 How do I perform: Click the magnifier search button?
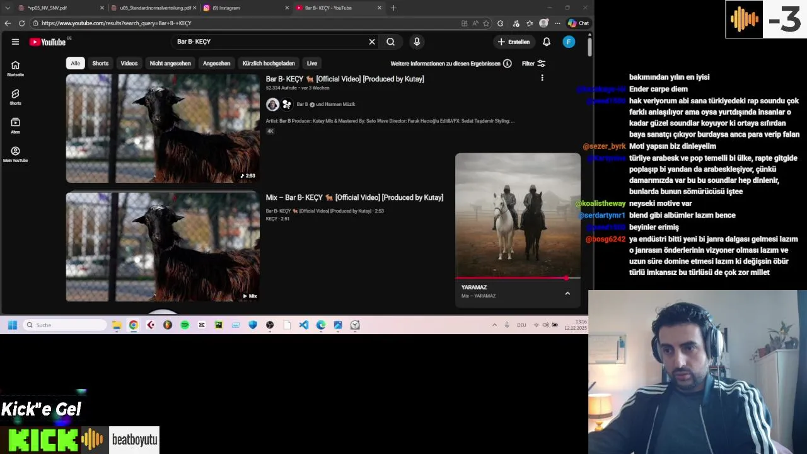point(391,42)
